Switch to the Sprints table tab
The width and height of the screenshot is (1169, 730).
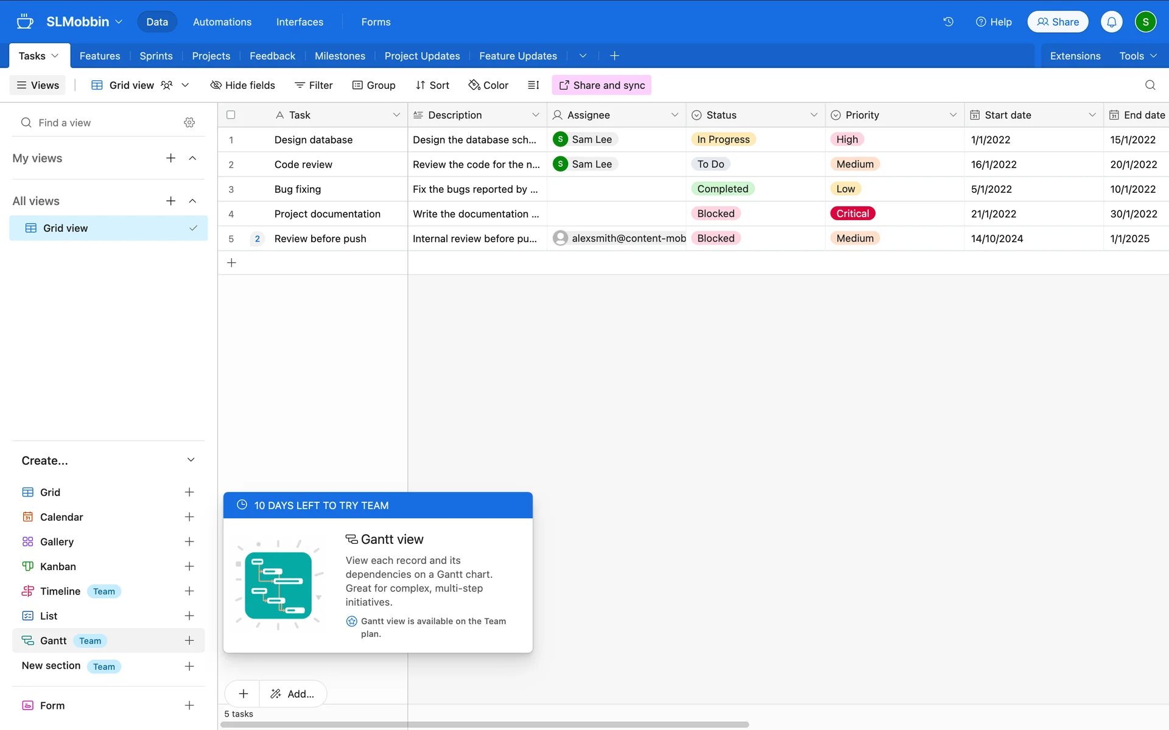[156, 56]
